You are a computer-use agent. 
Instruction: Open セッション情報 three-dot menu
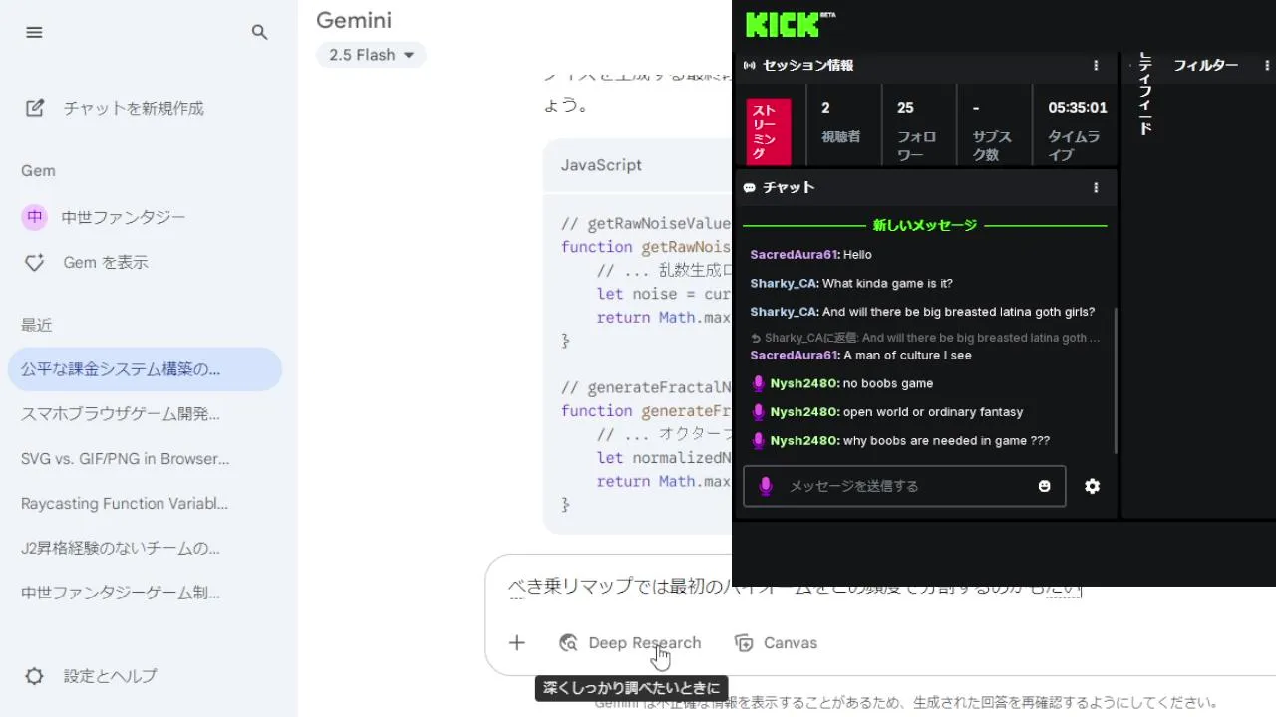click(1096, 65)
